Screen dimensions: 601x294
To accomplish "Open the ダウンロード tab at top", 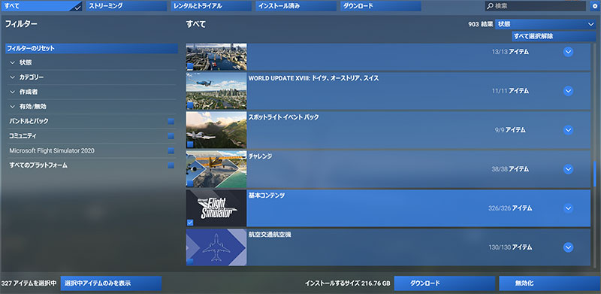I will pos(381,6).
